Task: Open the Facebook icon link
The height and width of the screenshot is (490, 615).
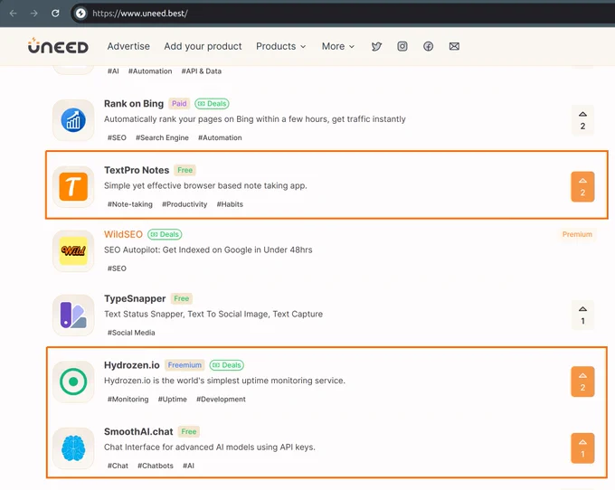Action: [428, 46]
